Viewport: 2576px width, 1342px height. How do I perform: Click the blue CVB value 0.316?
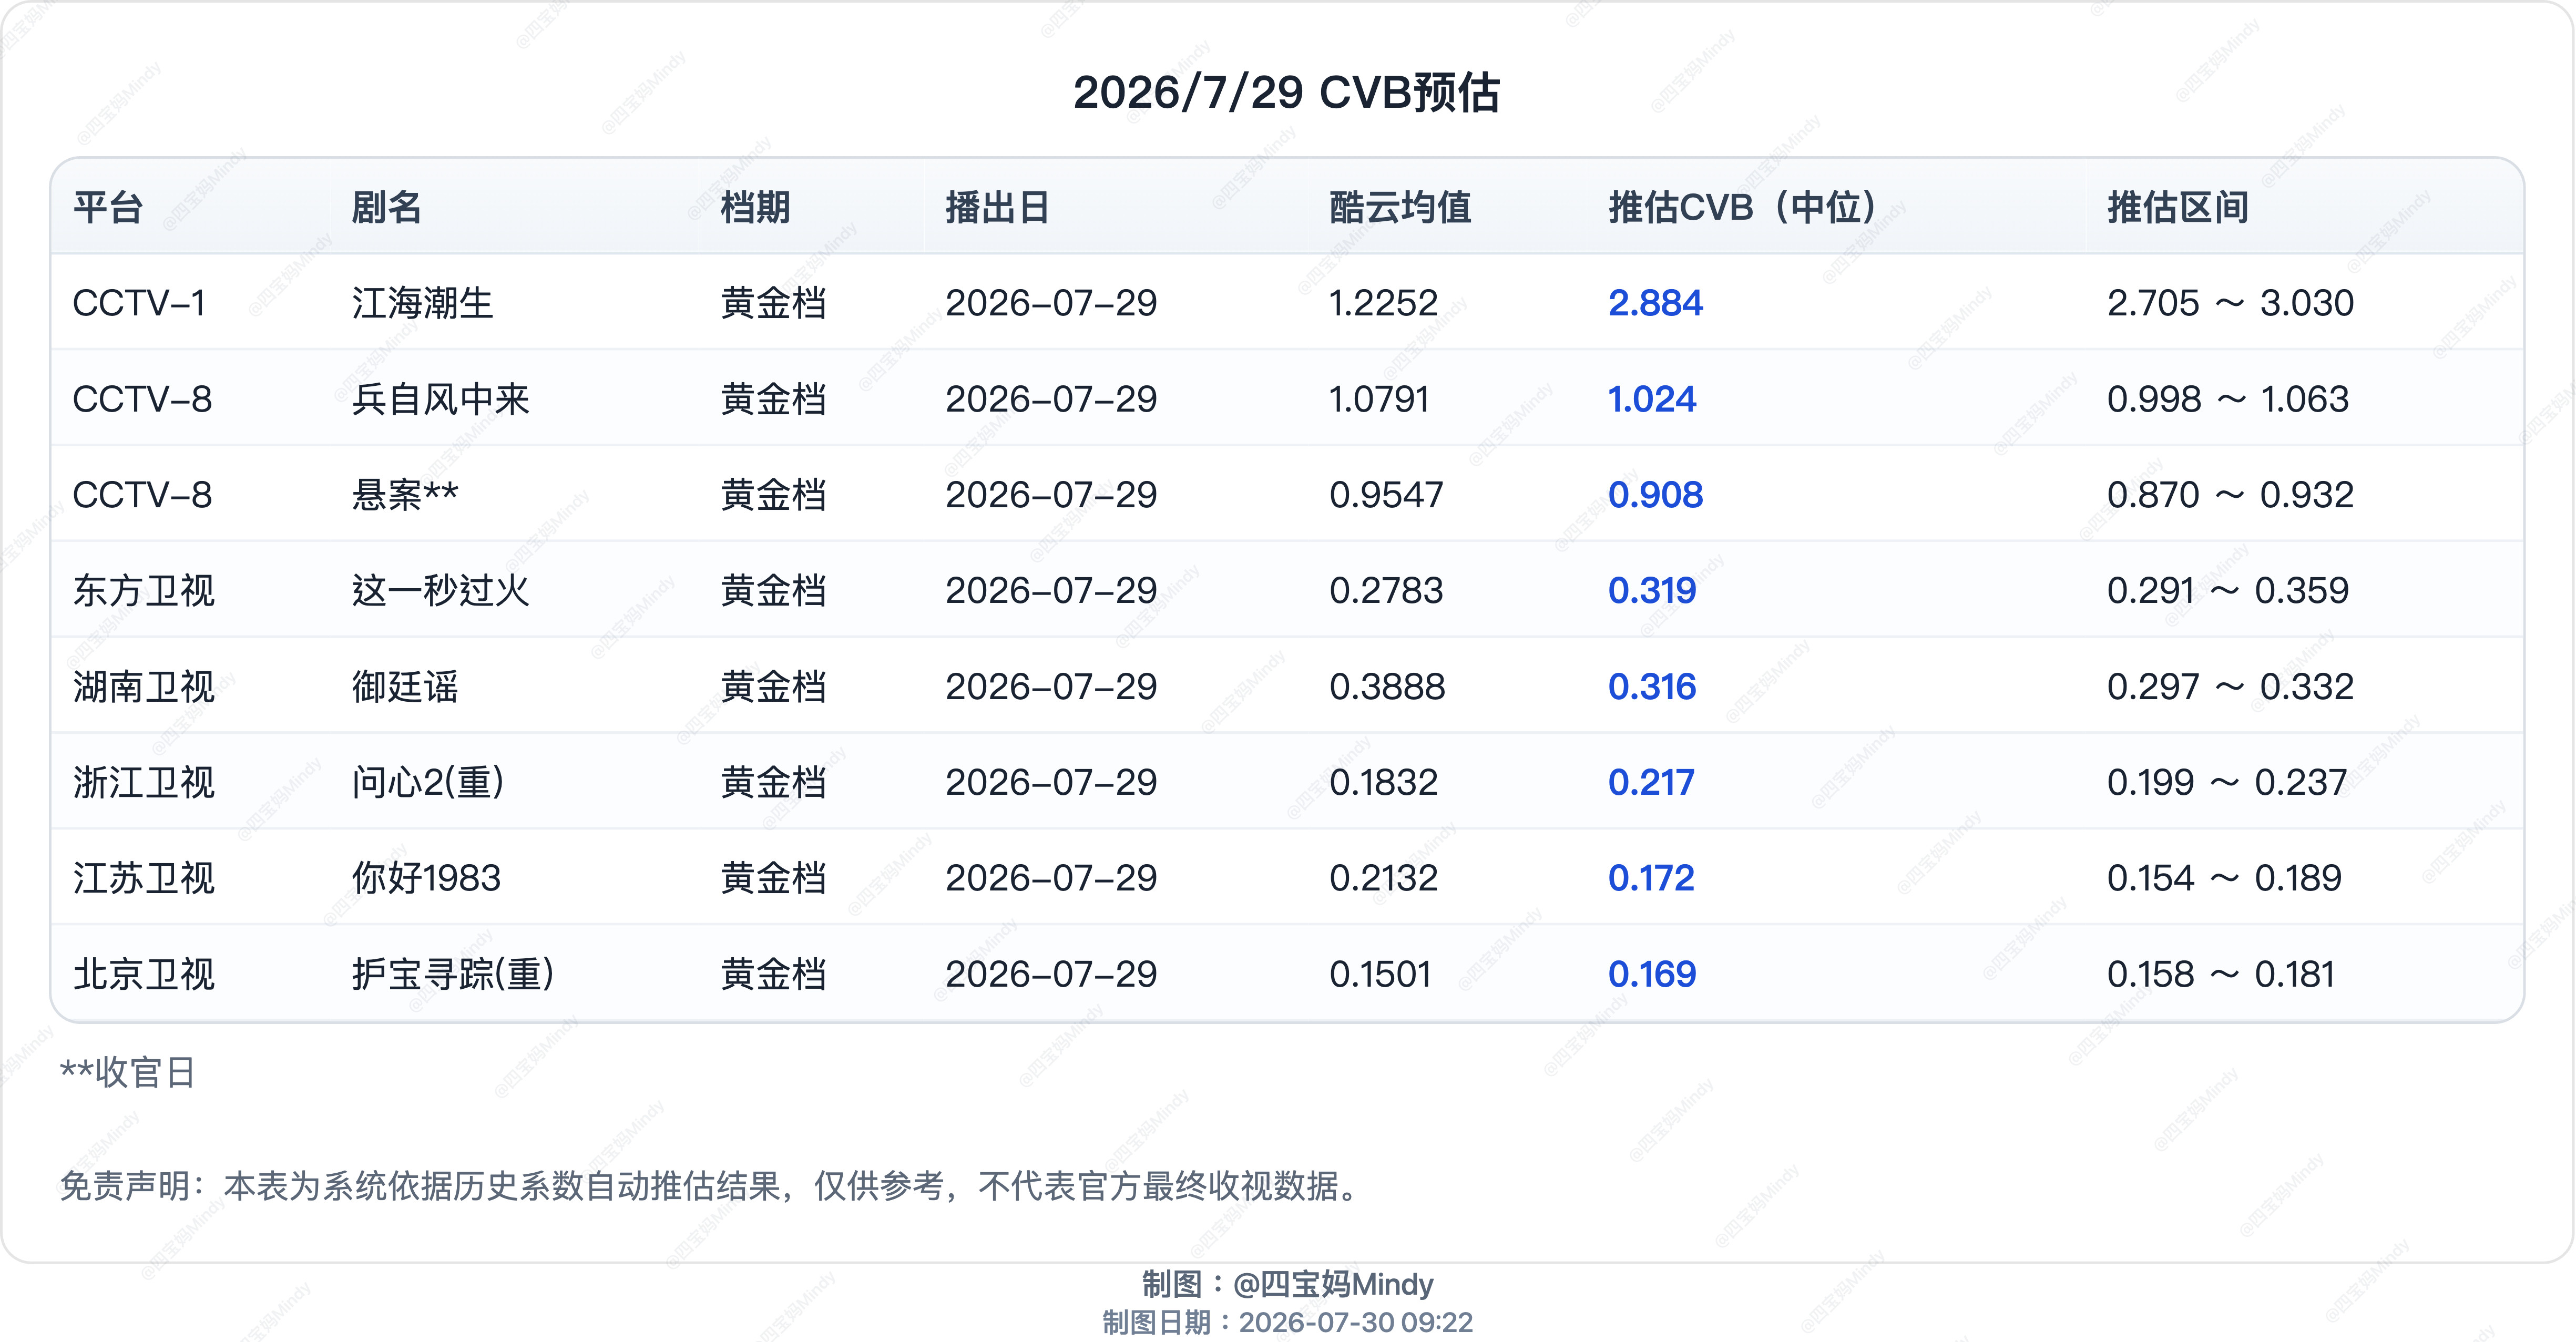click(x=1652, y=687)
